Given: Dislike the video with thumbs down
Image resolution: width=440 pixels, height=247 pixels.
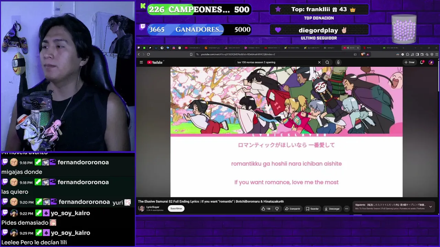Looking at the screenshot, I should [x=277, y=209].
